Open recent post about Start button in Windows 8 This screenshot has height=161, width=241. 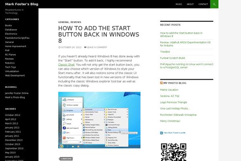tap(181, 35)
